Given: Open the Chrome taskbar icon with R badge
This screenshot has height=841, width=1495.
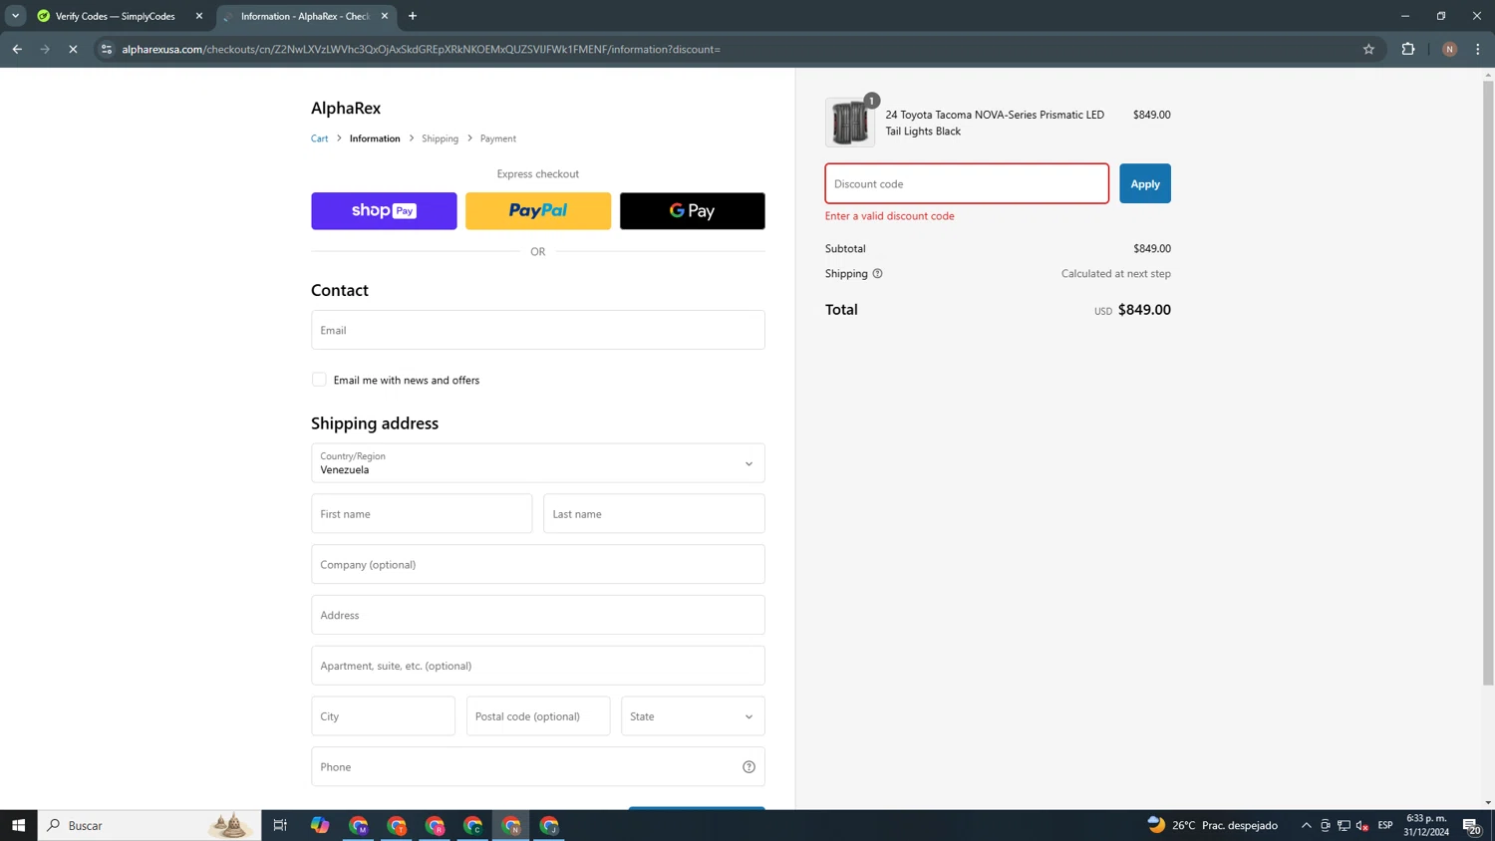Looking at the screenshot, I should pos(435,825).
